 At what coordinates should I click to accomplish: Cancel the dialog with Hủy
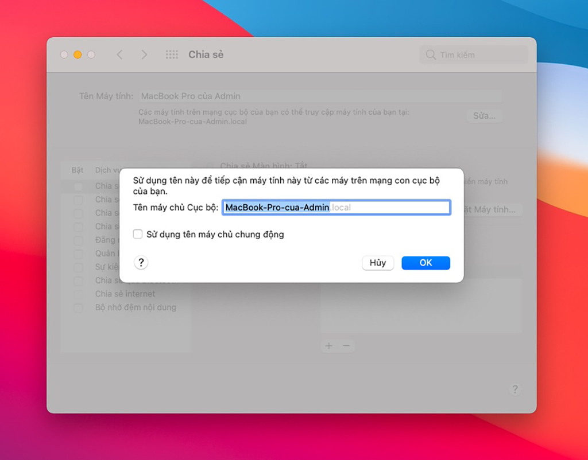(378, 263)
